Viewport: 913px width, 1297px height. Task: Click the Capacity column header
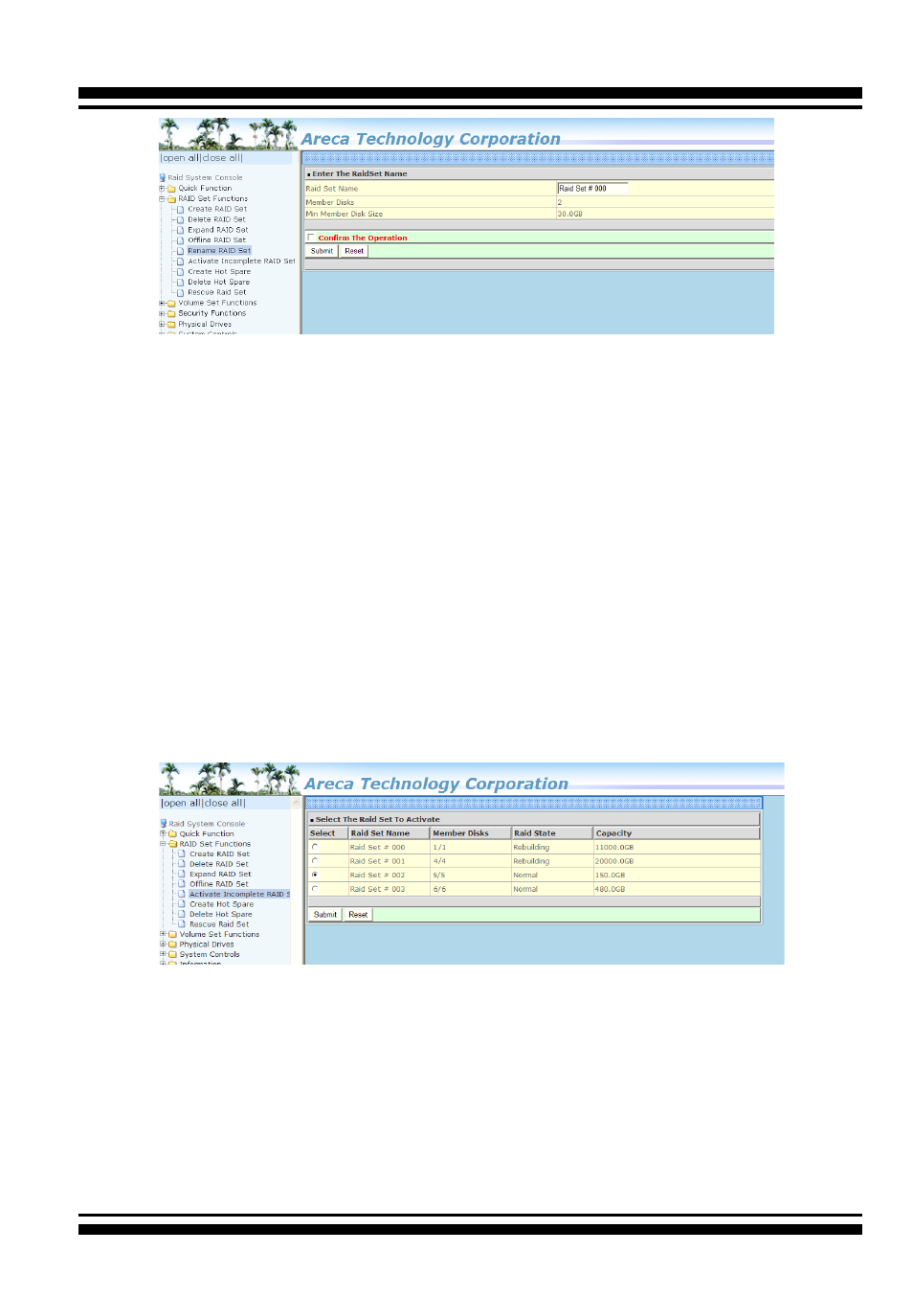[x=677, y=833]
